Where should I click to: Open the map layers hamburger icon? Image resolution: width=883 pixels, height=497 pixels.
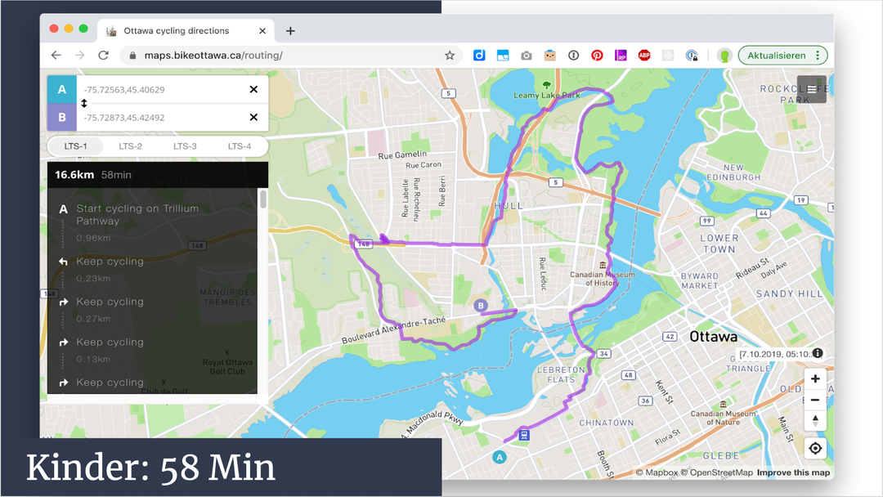point(811,88)
